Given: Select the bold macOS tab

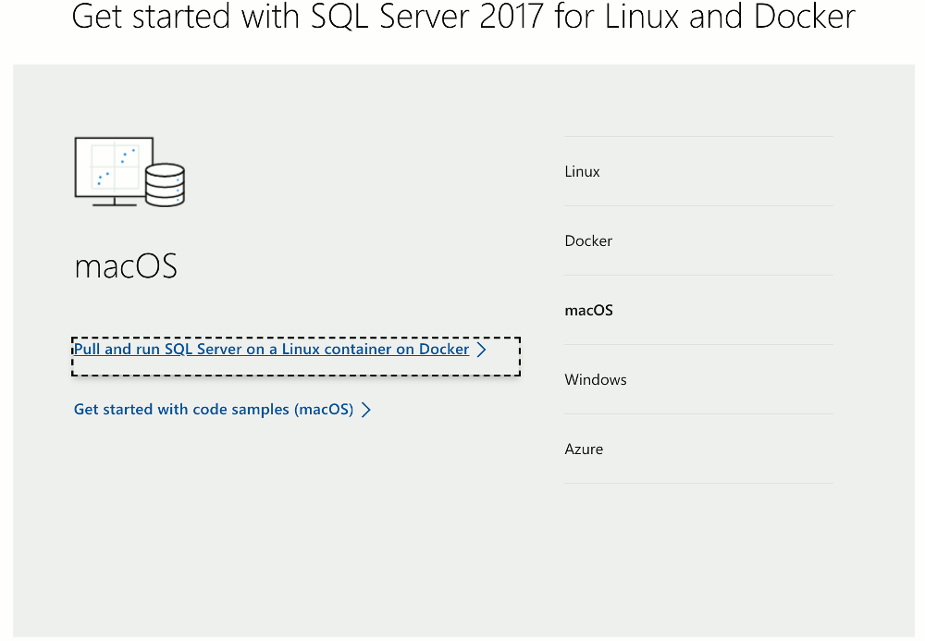Looking at the screenshot, I should point(698,310).
